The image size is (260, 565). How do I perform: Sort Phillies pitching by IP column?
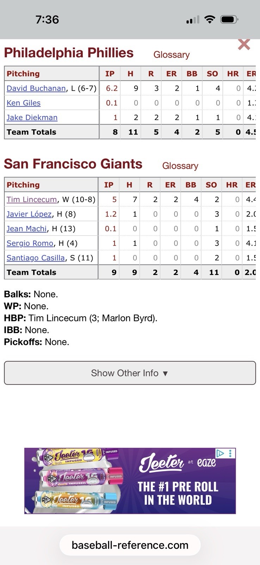(x=110, y=74)
